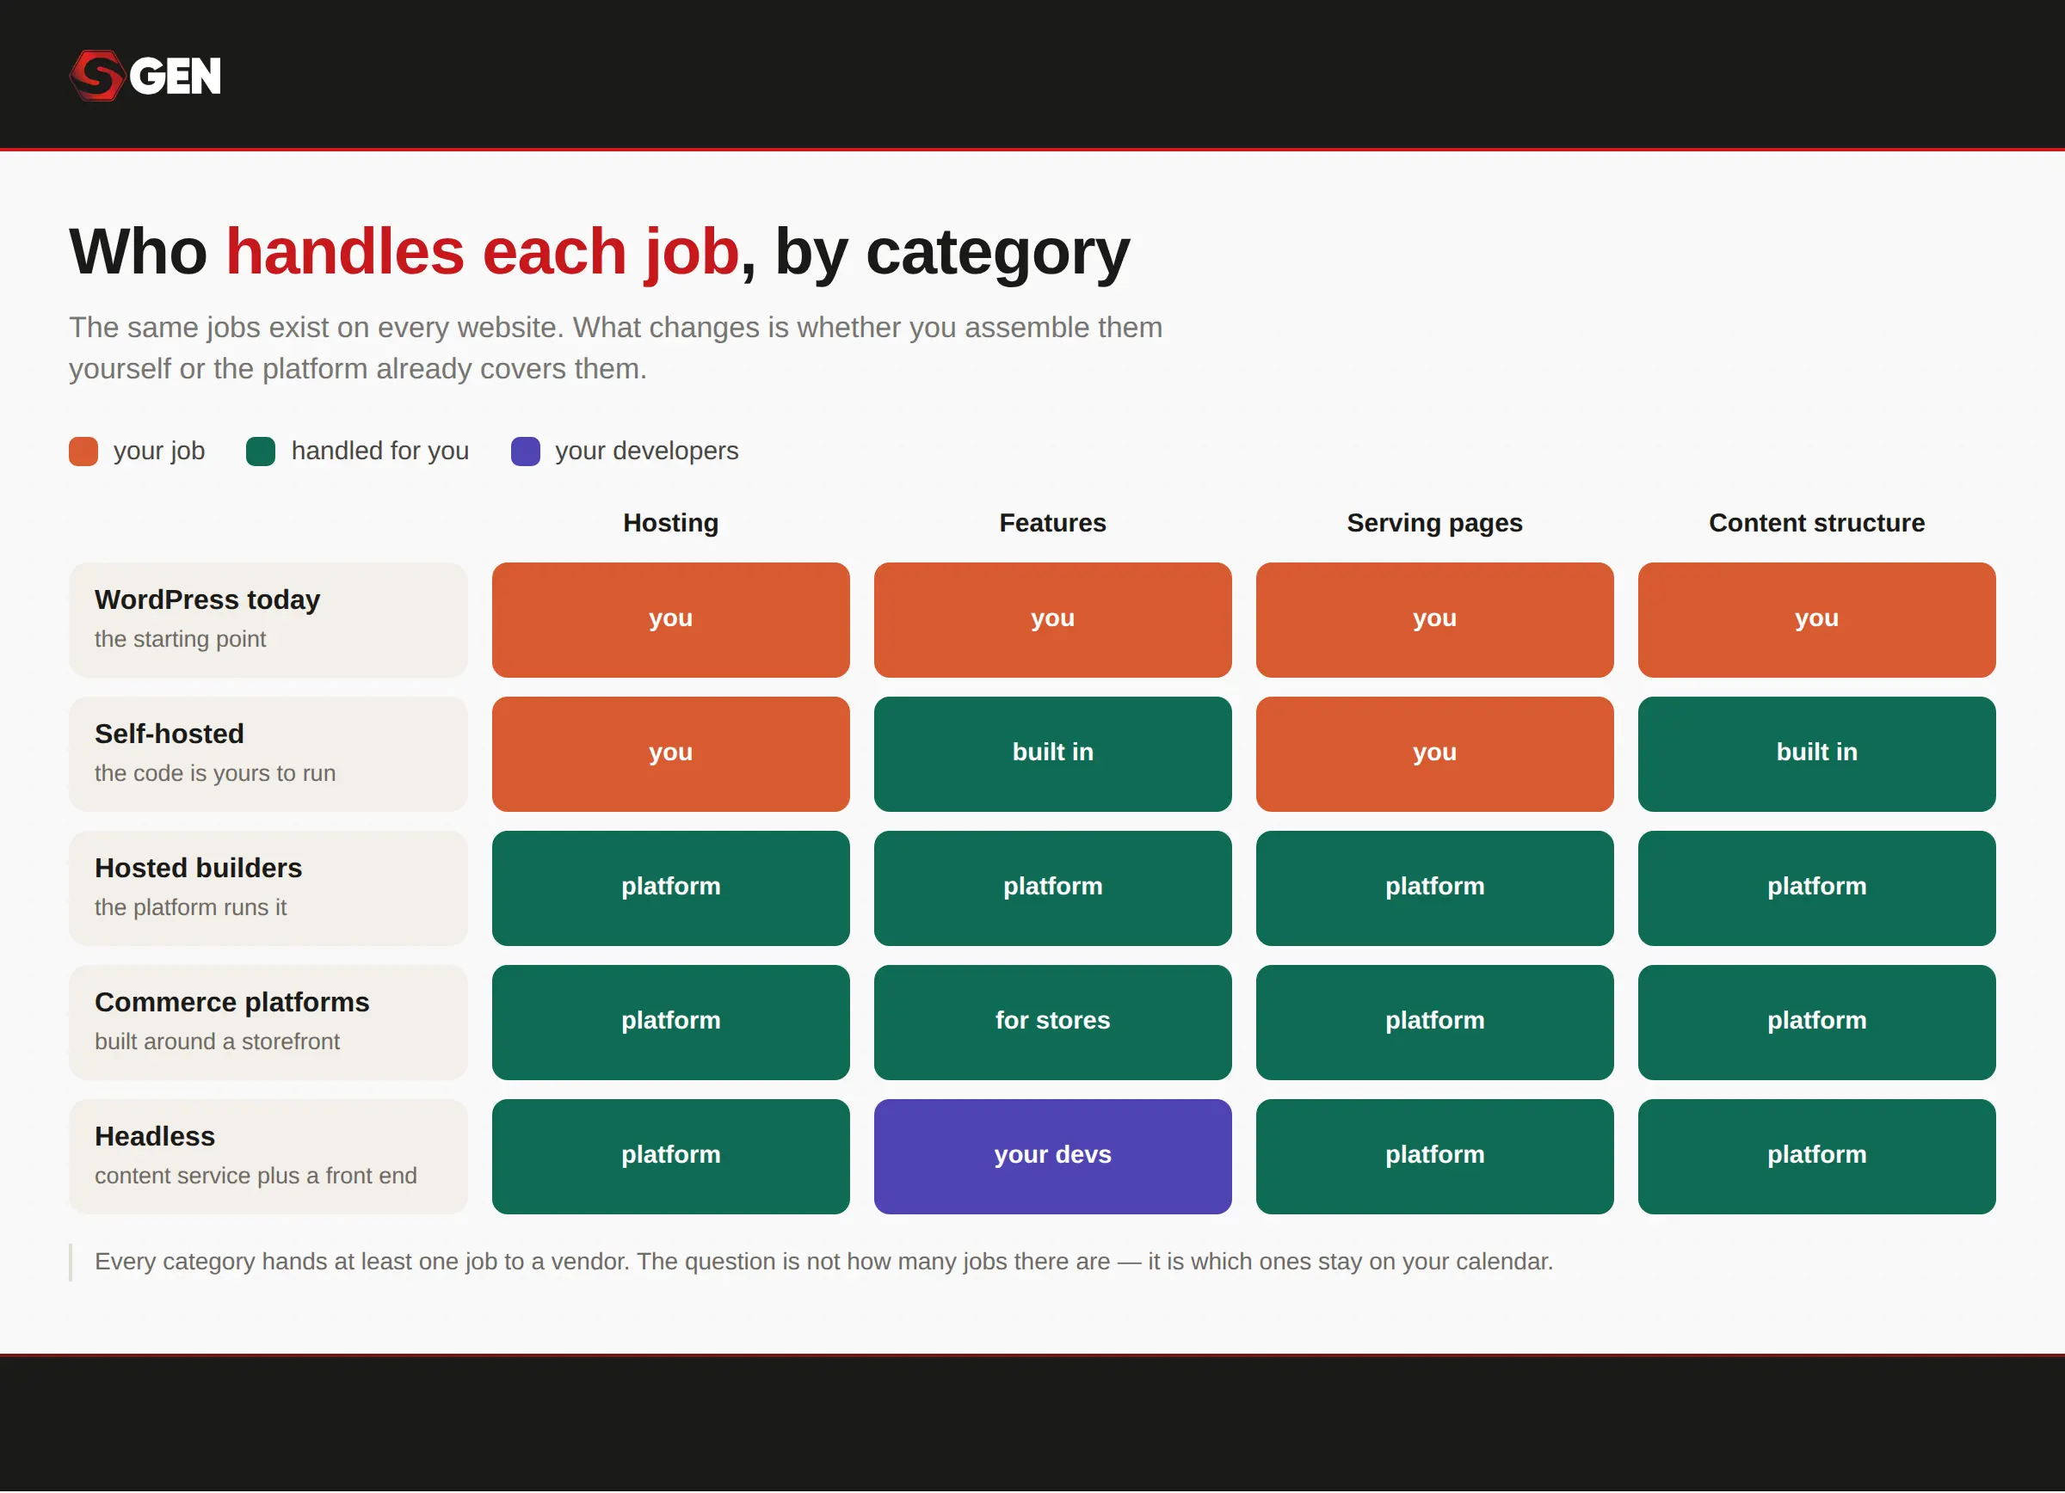This screenshot has height=1493, width=2065.
Task: Click the Headless Serving pages 'platform' cell
Action: point(1435,1157)
